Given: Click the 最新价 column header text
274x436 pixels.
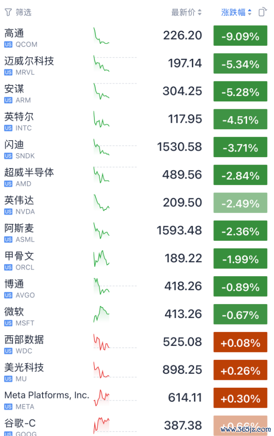Looking at the screenshot, I should 183,12.
